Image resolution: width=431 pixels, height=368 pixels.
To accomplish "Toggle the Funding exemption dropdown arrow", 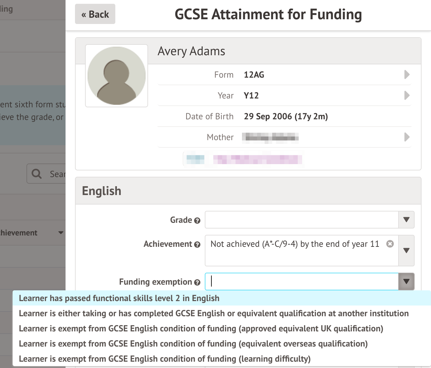I will click(406, 282).
